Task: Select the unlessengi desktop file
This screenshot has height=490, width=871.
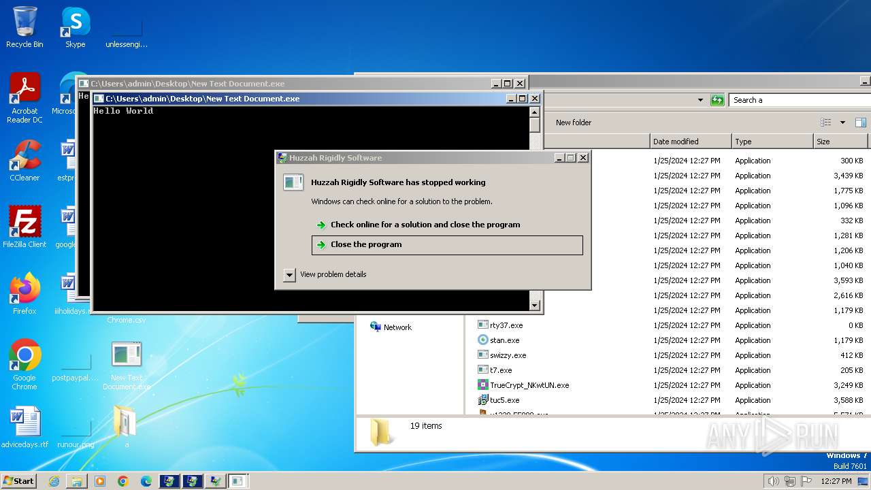Action: coord(127,31)
